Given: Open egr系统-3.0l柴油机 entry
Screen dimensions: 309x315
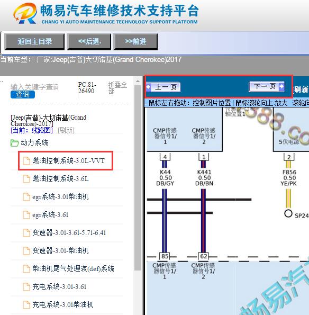Looking at the screenshot, I should 60,196.
